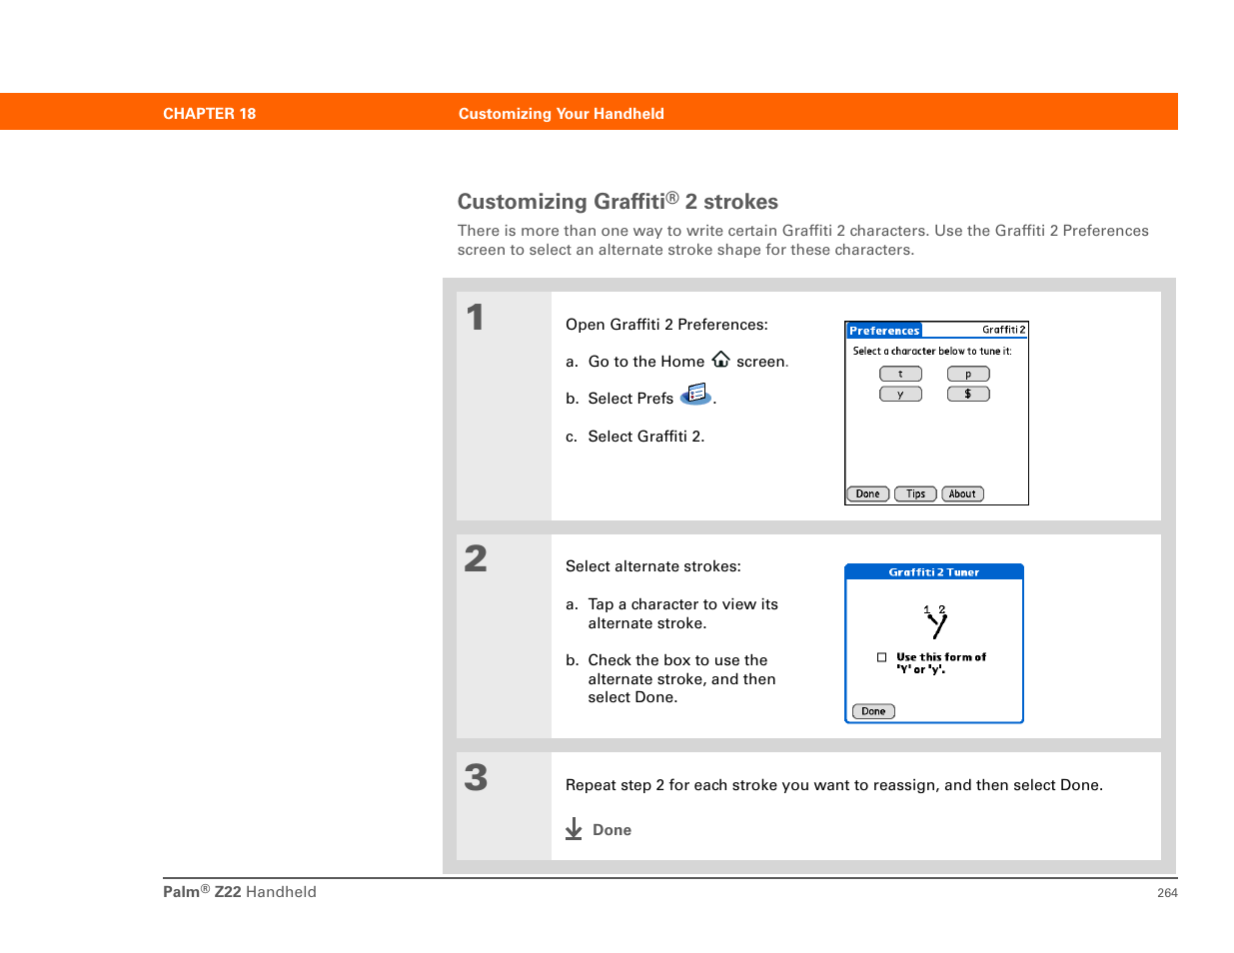Click the Preferences title tab
The height and width of the screenshot is (953, 1234).
click(x=884, y=331)
